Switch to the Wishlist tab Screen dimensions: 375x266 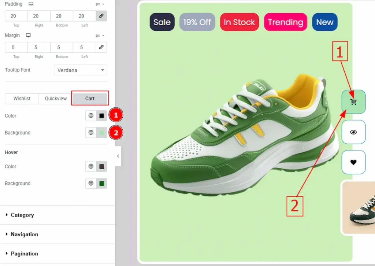pos(22,99)
